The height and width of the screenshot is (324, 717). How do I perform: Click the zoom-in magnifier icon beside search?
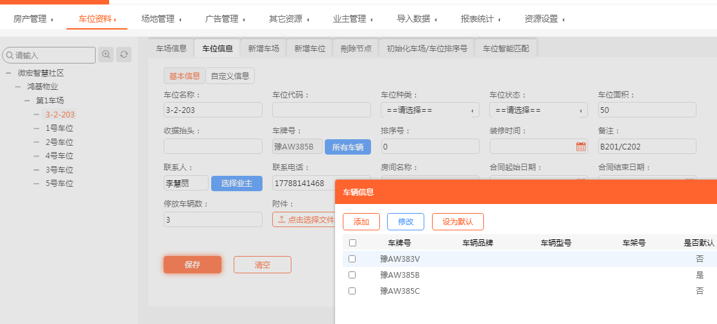point(106,55)
